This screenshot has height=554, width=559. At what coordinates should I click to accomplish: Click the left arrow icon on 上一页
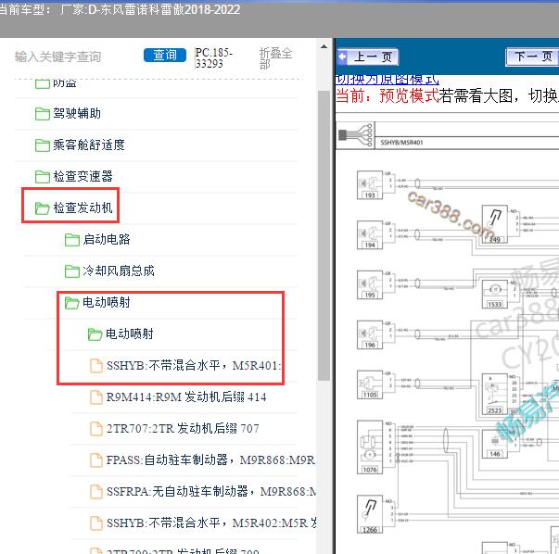[x=342, y=57]
